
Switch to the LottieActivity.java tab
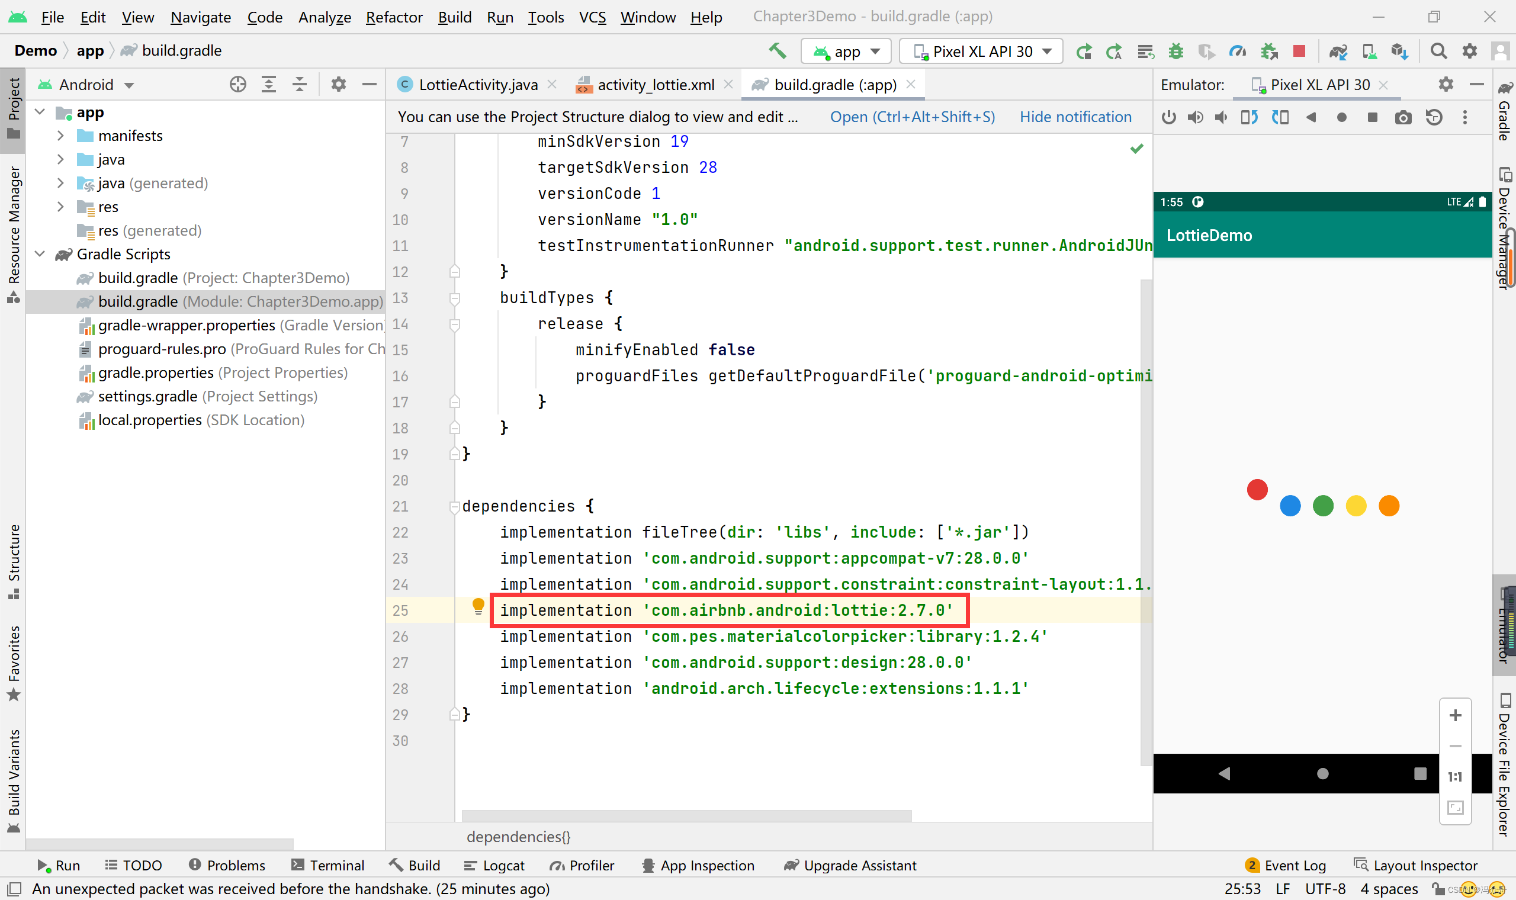coord(477,85)
